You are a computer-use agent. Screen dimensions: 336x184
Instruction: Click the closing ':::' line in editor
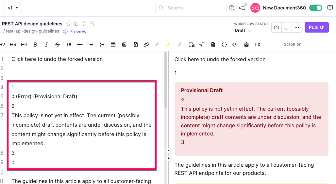tap(13, 163)
